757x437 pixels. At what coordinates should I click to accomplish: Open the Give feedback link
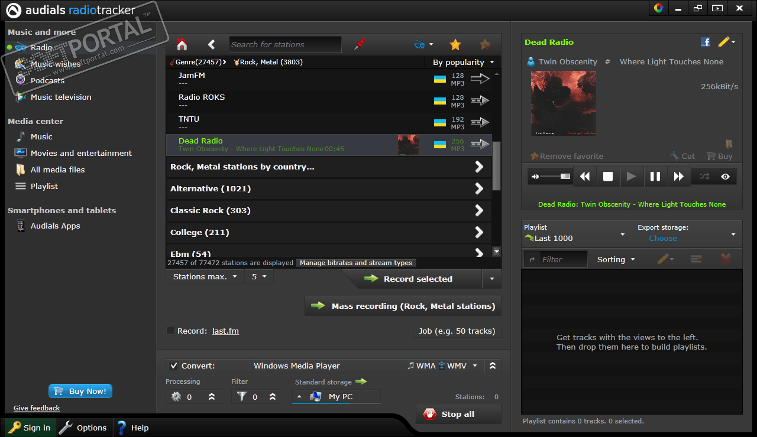[37, 408]
